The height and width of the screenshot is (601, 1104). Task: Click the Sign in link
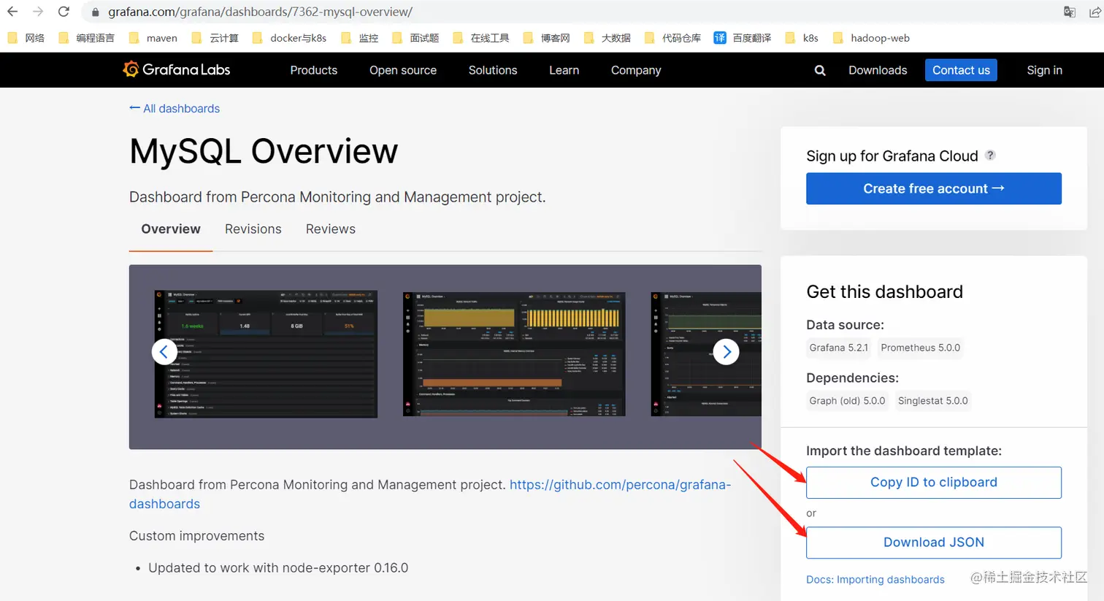click(x=1044, y=70)
